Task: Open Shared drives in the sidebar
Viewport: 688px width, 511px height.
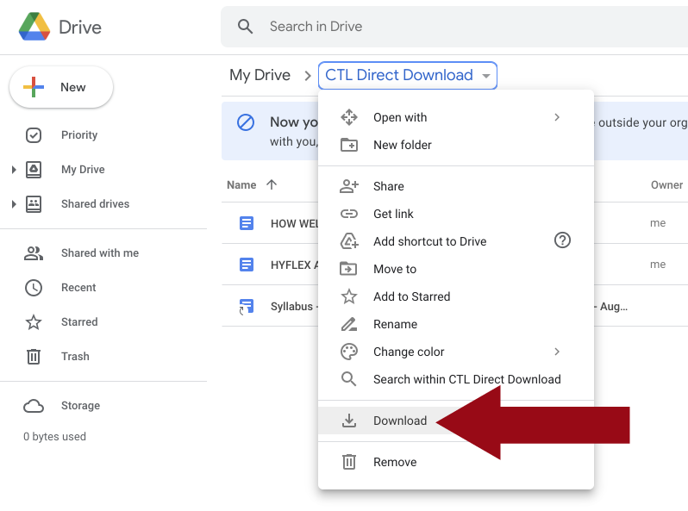Action: [95, 204]
